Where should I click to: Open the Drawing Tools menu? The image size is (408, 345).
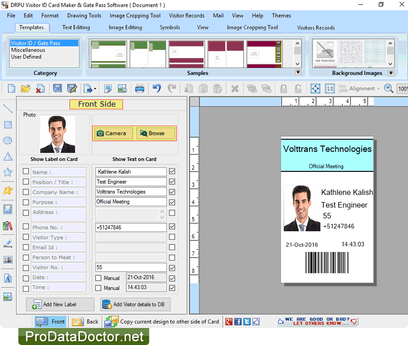(84, 16)
